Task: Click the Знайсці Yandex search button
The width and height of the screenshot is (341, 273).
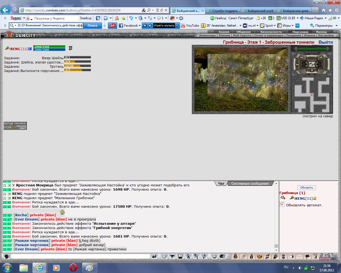Action: tap(86, 18)
